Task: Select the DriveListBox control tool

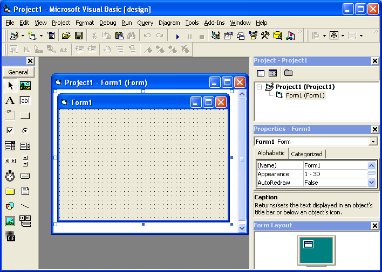Action: point(25,176)
